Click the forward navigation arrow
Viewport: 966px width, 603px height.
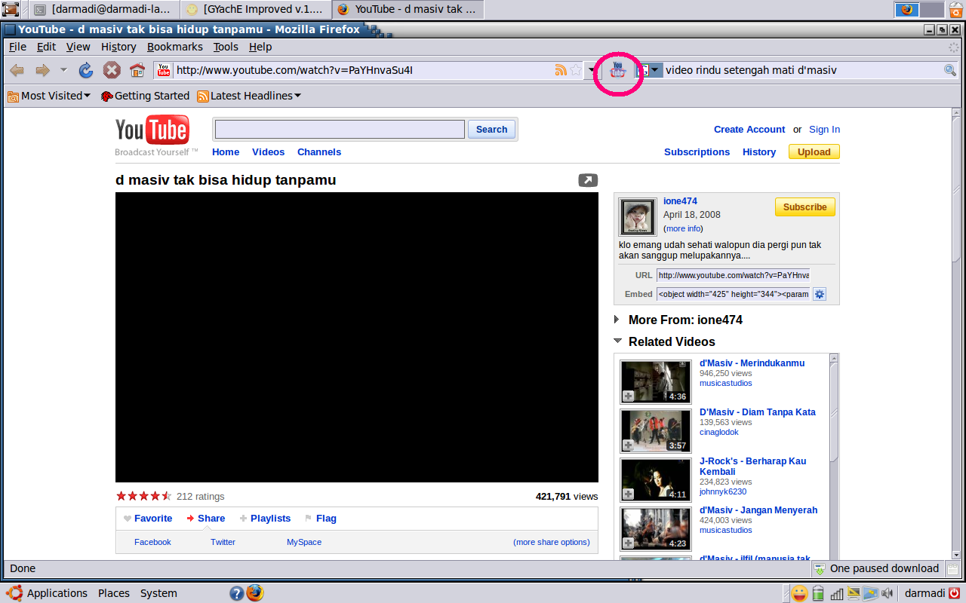pyautogui.click(x=42, y=70)
